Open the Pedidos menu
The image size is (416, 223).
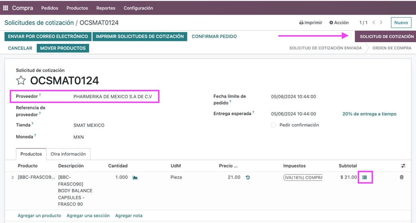tap(50, 8)
